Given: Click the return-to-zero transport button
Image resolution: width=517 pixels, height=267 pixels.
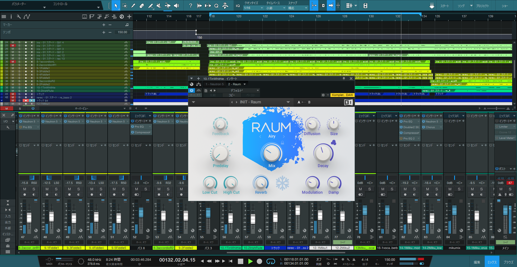Looking at the screenshot, I should [x=231, y=261].
